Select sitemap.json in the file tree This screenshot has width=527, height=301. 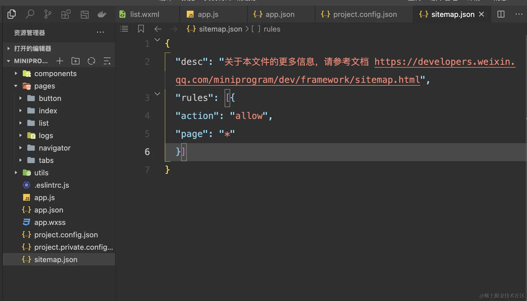[x=59, y=259]
